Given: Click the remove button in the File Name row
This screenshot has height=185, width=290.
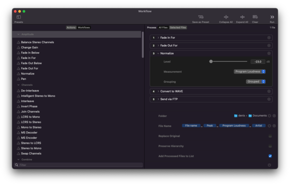Looking at the screenshot, I should [274, 126].
